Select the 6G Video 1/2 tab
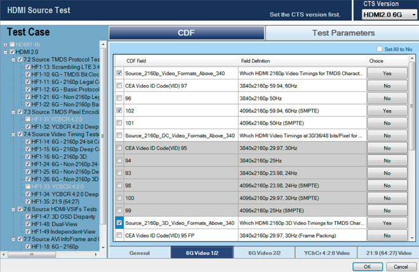Viewport: 419px width, 272px height. click(202, 253)
